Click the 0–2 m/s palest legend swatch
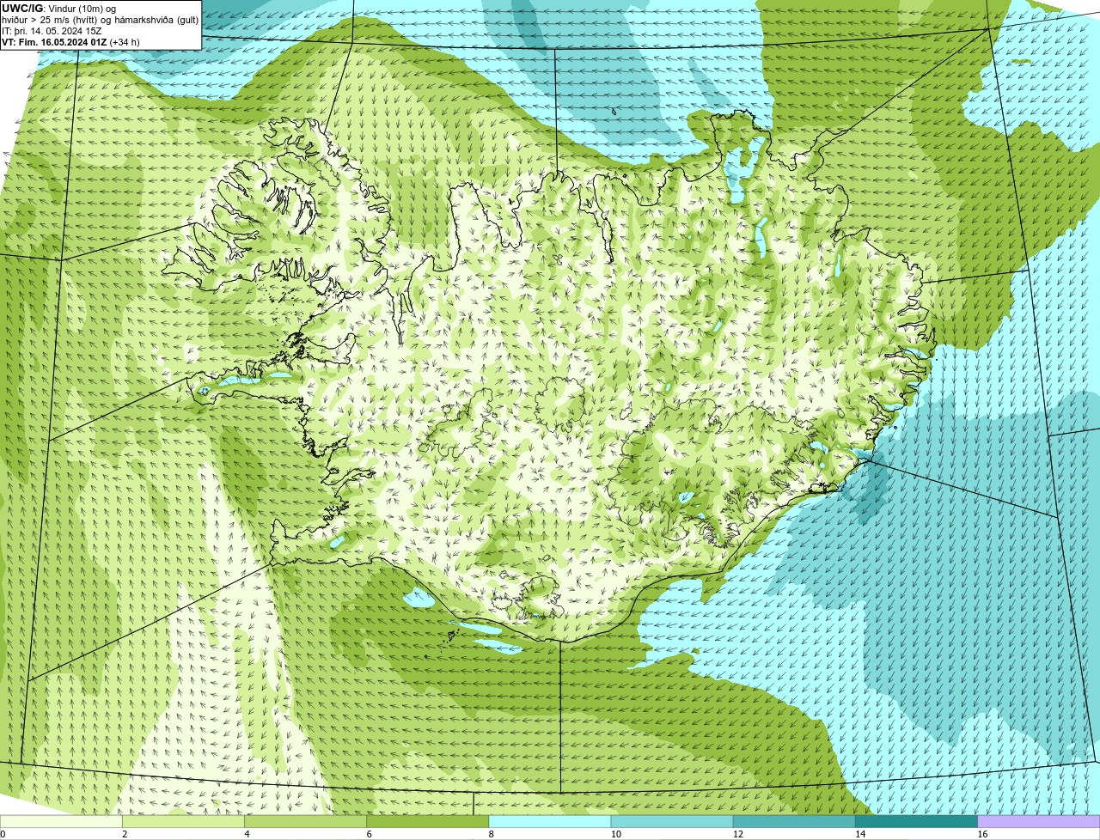Image resolution: width=1100 pixels, height=840 pixels. tap(61, 821)
